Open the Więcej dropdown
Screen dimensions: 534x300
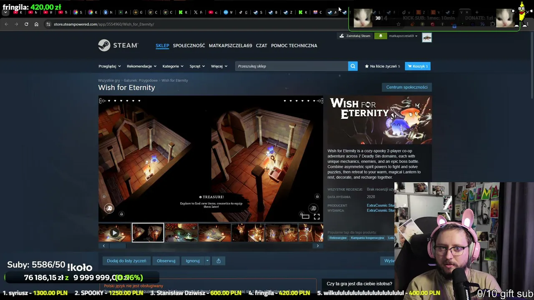219,66
